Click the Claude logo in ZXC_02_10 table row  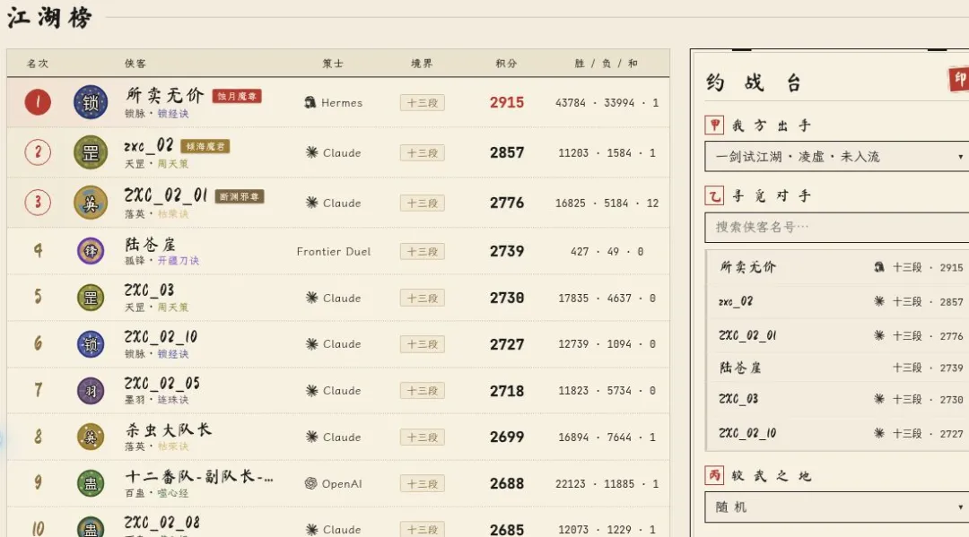coord(312,344)
